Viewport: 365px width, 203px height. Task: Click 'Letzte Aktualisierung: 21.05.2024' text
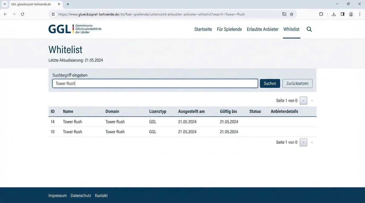[76, 60]
